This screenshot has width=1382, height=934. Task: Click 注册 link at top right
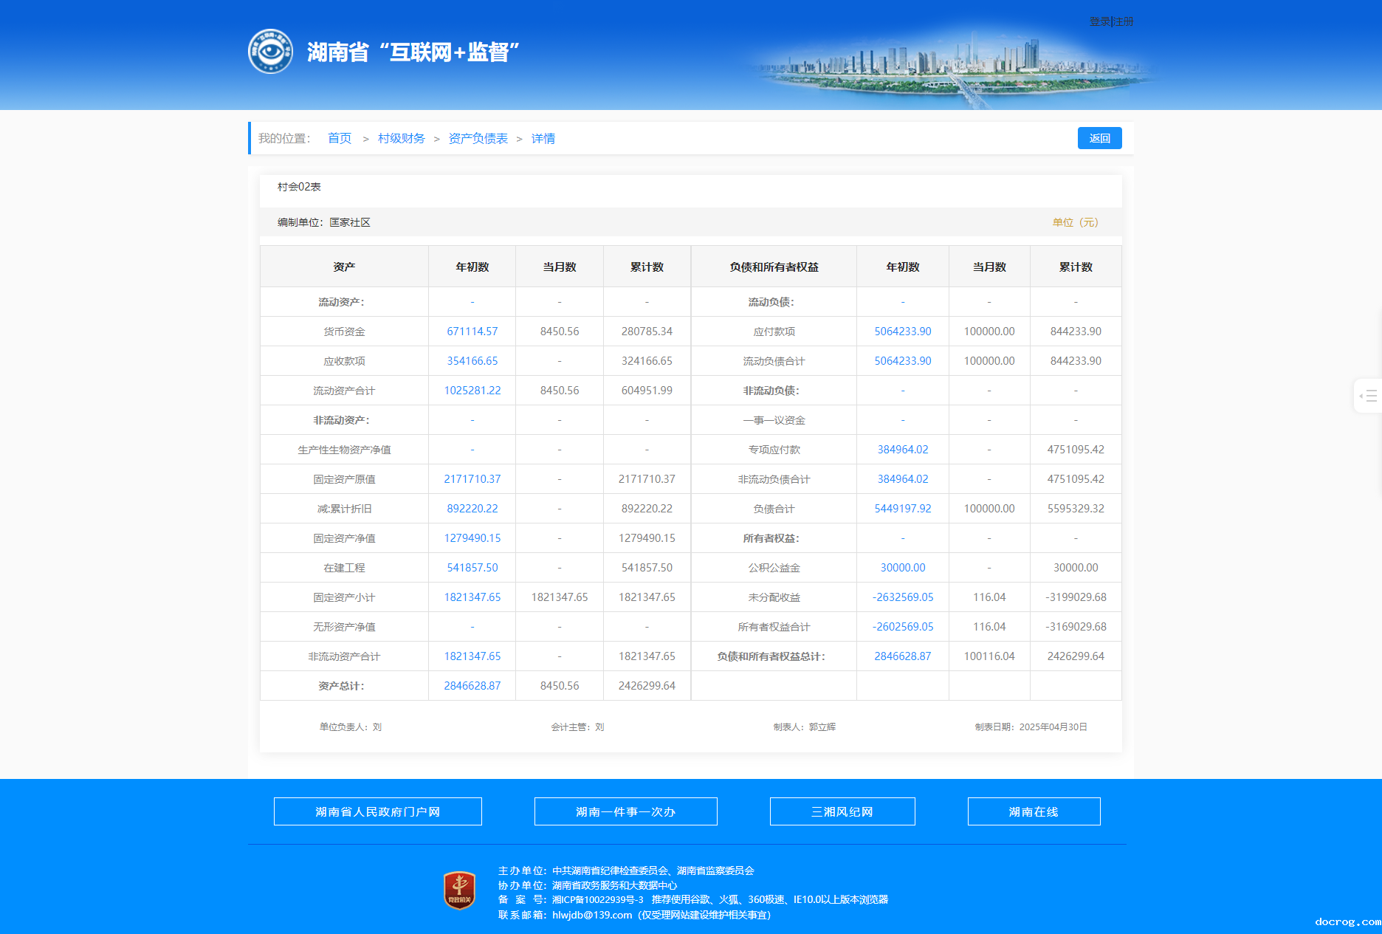1124,22
